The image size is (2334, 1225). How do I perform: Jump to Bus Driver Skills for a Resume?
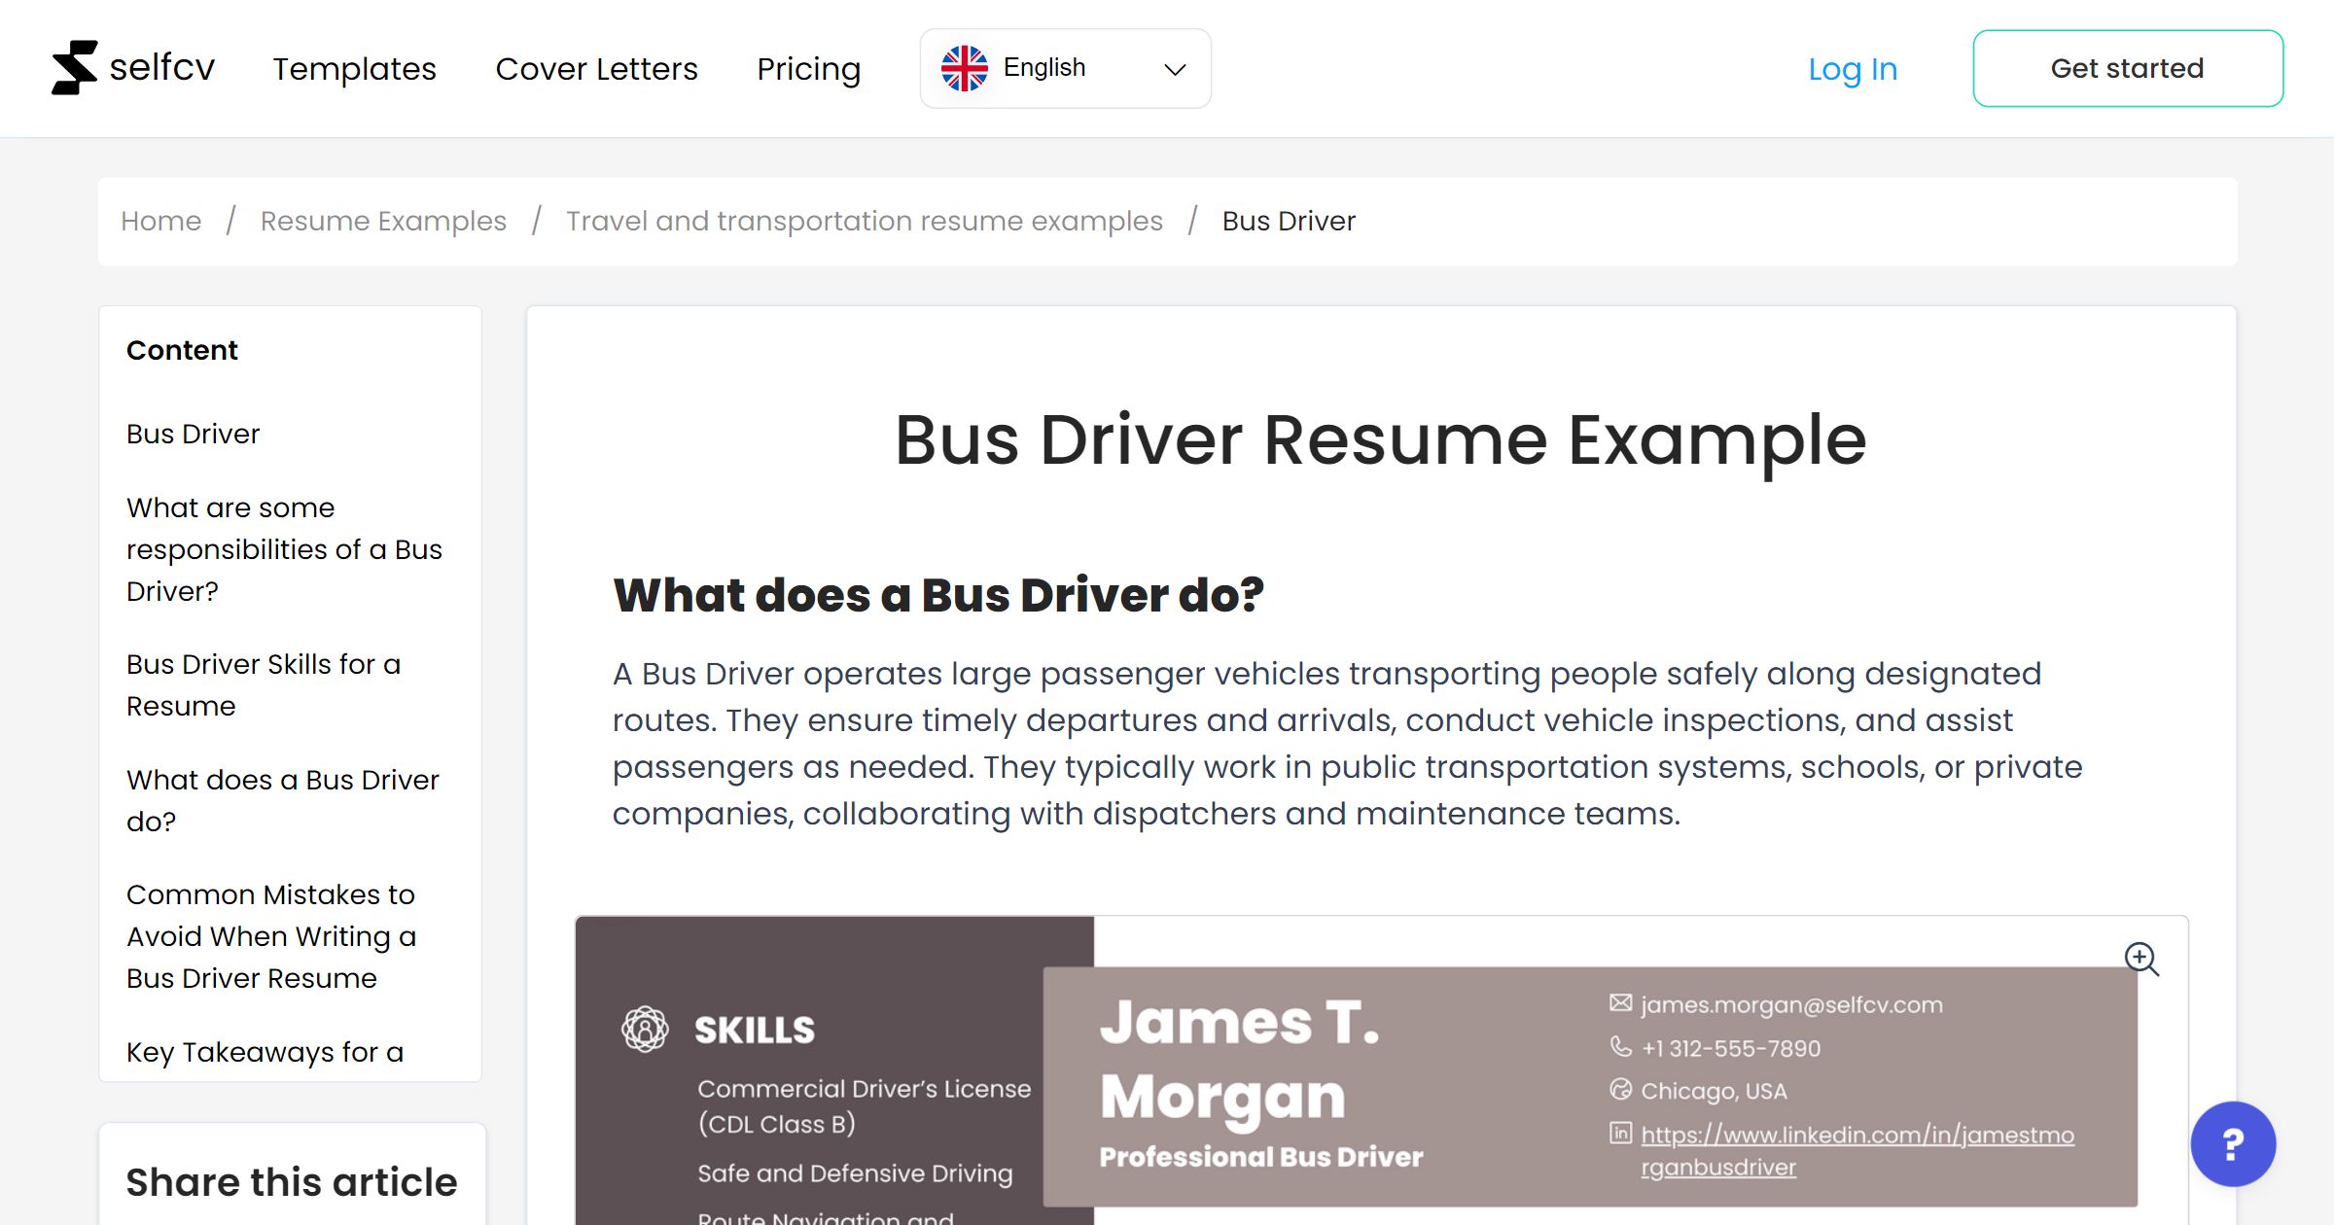point(264,684)
